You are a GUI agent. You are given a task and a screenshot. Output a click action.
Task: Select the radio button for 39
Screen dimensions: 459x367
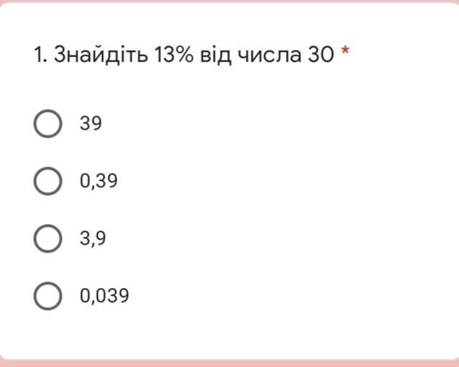[x=47, y=124]
